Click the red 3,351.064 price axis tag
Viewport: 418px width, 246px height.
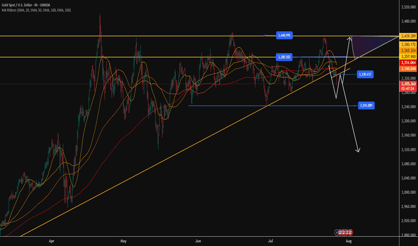409,63
